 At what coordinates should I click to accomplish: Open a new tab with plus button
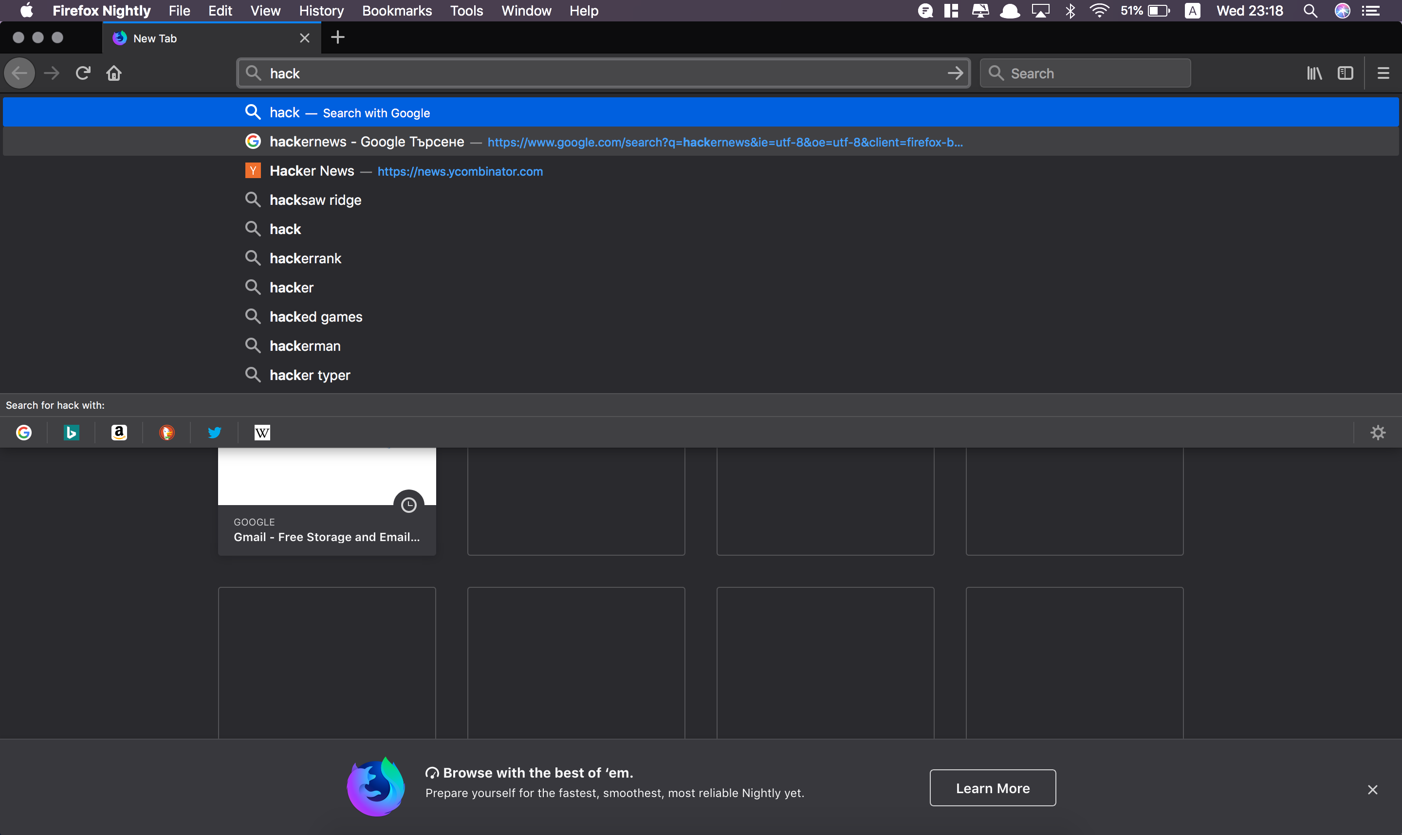tap(338, 37)
